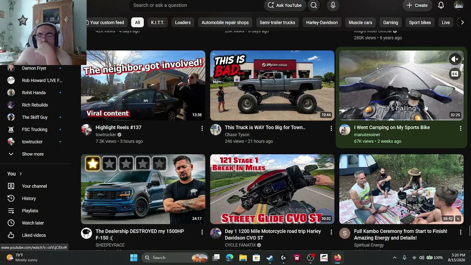Open FSC Trucking channel in sidebar

[35, 130]
